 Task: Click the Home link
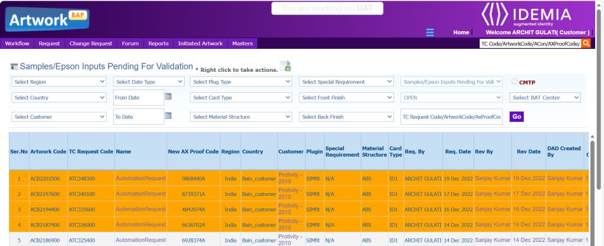pos(461,32)
